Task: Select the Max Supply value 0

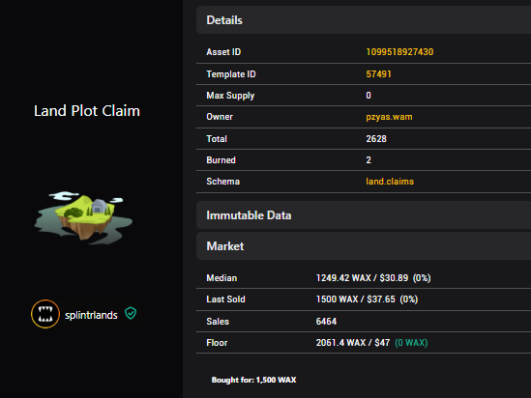Action: [369, 96]
